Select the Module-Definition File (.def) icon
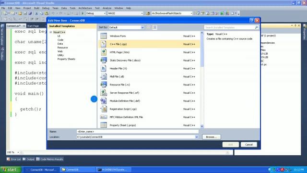The image size is (307, 173). click(x=104, y=101)
